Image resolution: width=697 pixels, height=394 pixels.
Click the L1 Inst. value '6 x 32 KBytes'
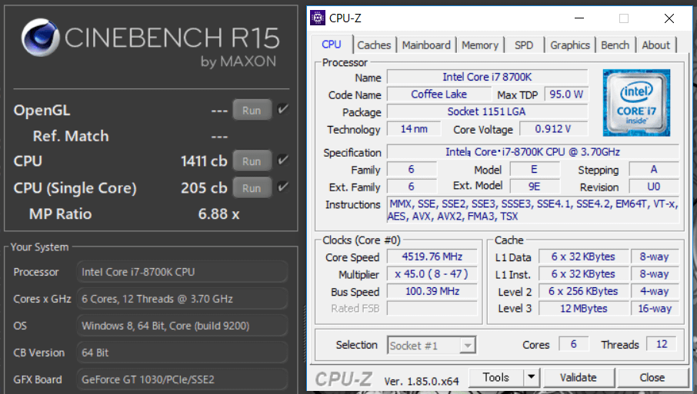point(584,273)
